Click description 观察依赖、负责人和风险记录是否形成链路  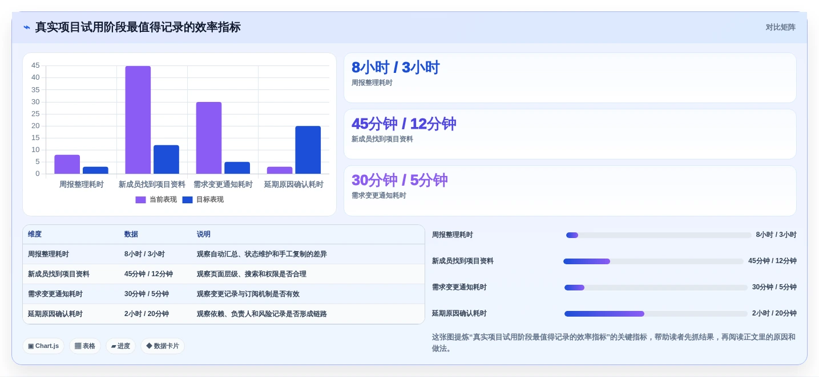coord(262,314)
